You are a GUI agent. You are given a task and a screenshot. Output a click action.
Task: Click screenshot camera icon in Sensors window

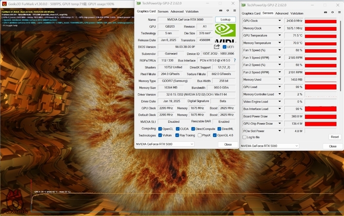pos(326,12)
